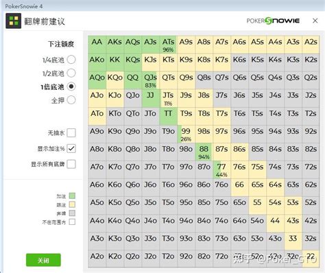Select the JTs 11% hand cell

tap(169, 98)
